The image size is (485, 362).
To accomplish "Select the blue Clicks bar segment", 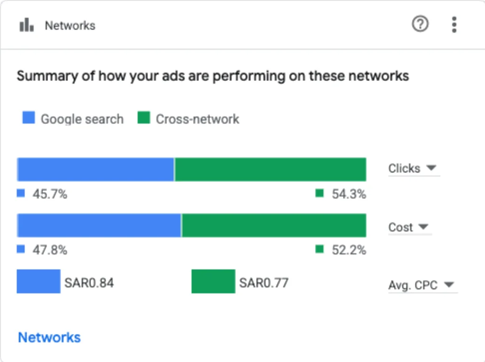I will pos(96,169).
